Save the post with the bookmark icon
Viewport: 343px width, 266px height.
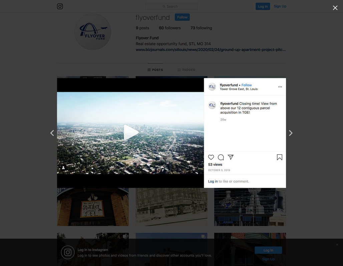click(x=280, y=157)
